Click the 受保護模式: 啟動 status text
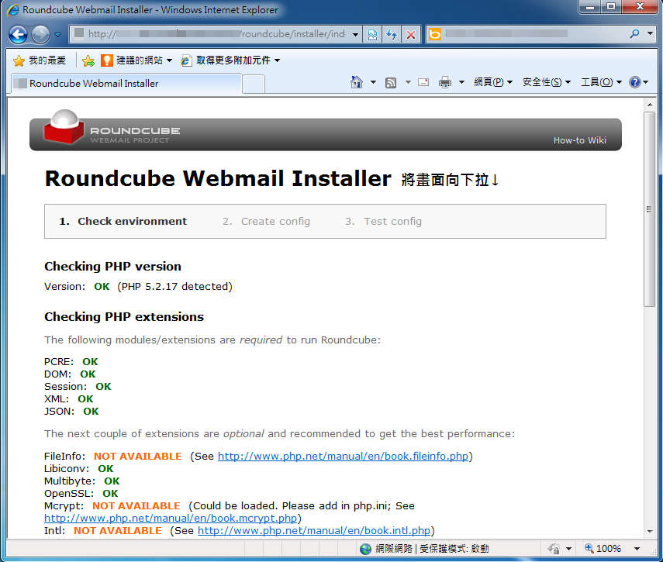 (454, 549)
